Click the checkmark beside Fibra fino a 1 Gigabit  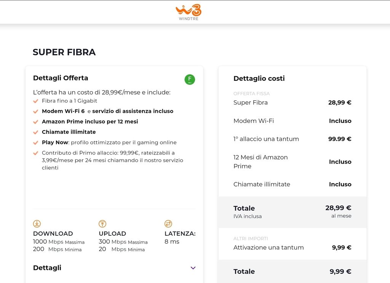tap(35, 101)
